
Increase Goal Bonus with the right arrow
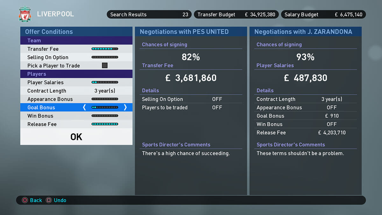[x=125, y=108]
